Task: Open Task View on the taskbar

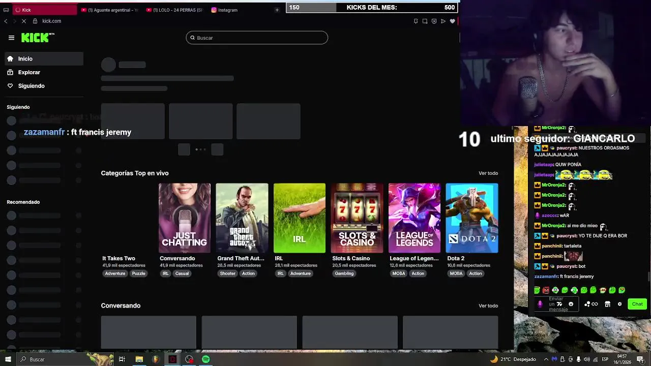Action: pyautogui.click(x=122, y=359)
